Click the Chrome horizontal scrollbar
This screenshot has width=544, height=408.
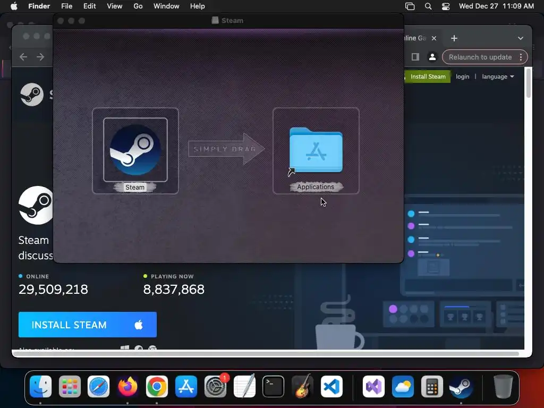tap(266, 353)
